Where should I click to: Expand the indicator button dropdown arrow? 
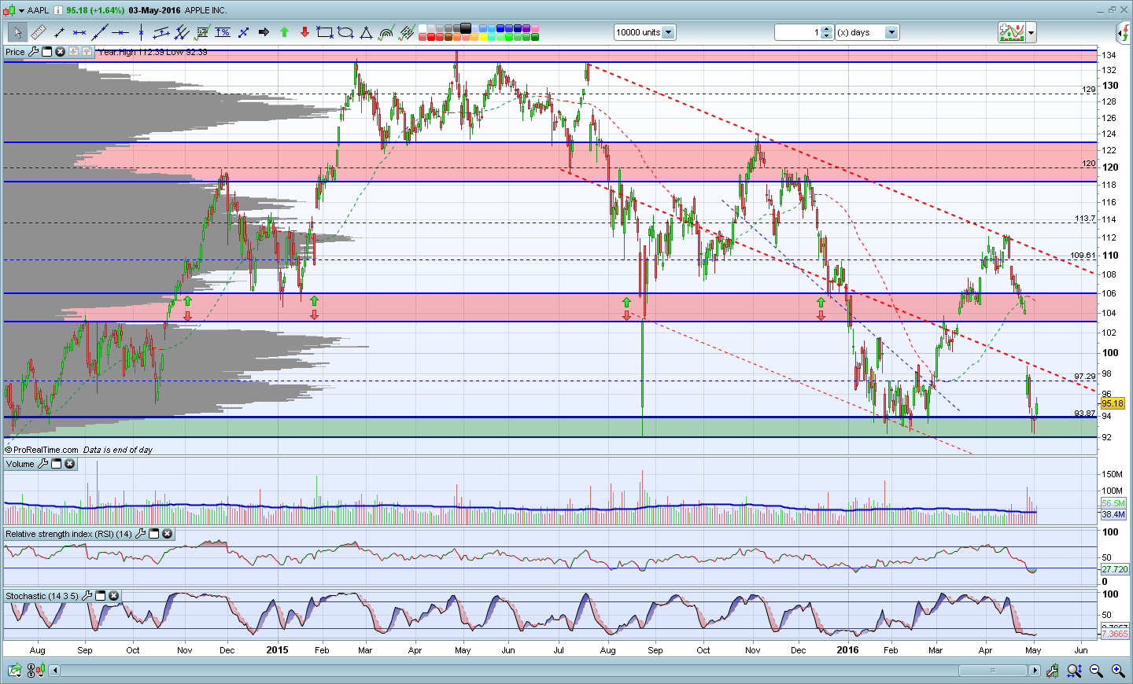click(x=1032, y=32)
